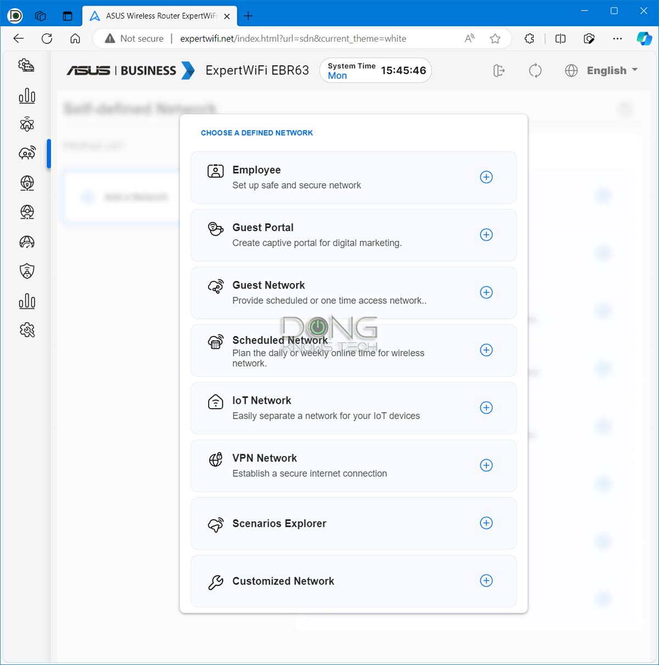Select the ASUS Wireless Router ExpertWiFi tab
Screen dimensions: 659x665
[x=159, y=16]
